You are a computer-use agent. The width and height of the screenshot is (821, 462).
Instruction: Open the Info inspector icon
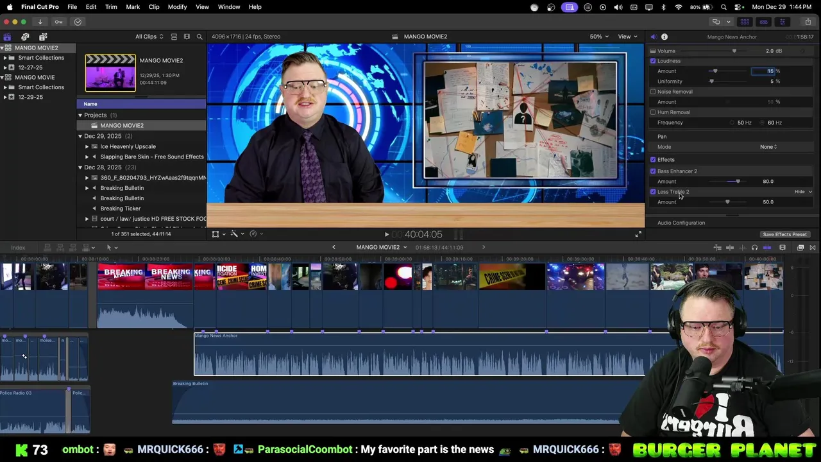664,37
